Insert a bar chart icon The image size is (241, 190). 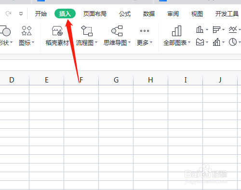tap(216, 29)
